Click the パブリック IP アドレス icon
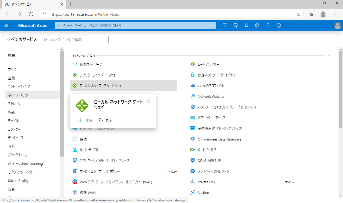The width and height of the screenshot is (343, 203). coord(193,118)
